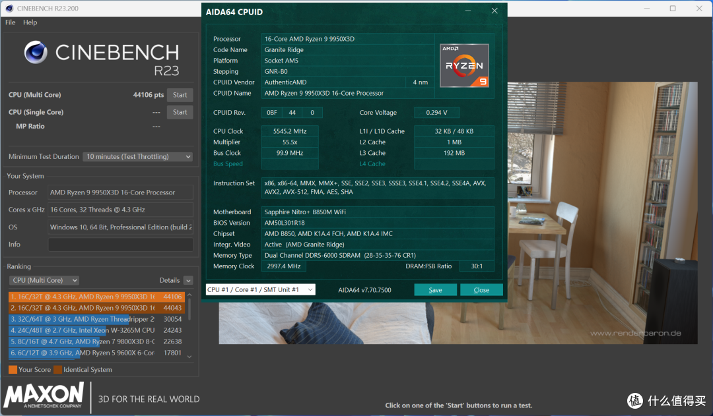Select the Intel Xeon W-3265M ranking row
The width and height of the screenshot is (713, 416).
[96, 330]
